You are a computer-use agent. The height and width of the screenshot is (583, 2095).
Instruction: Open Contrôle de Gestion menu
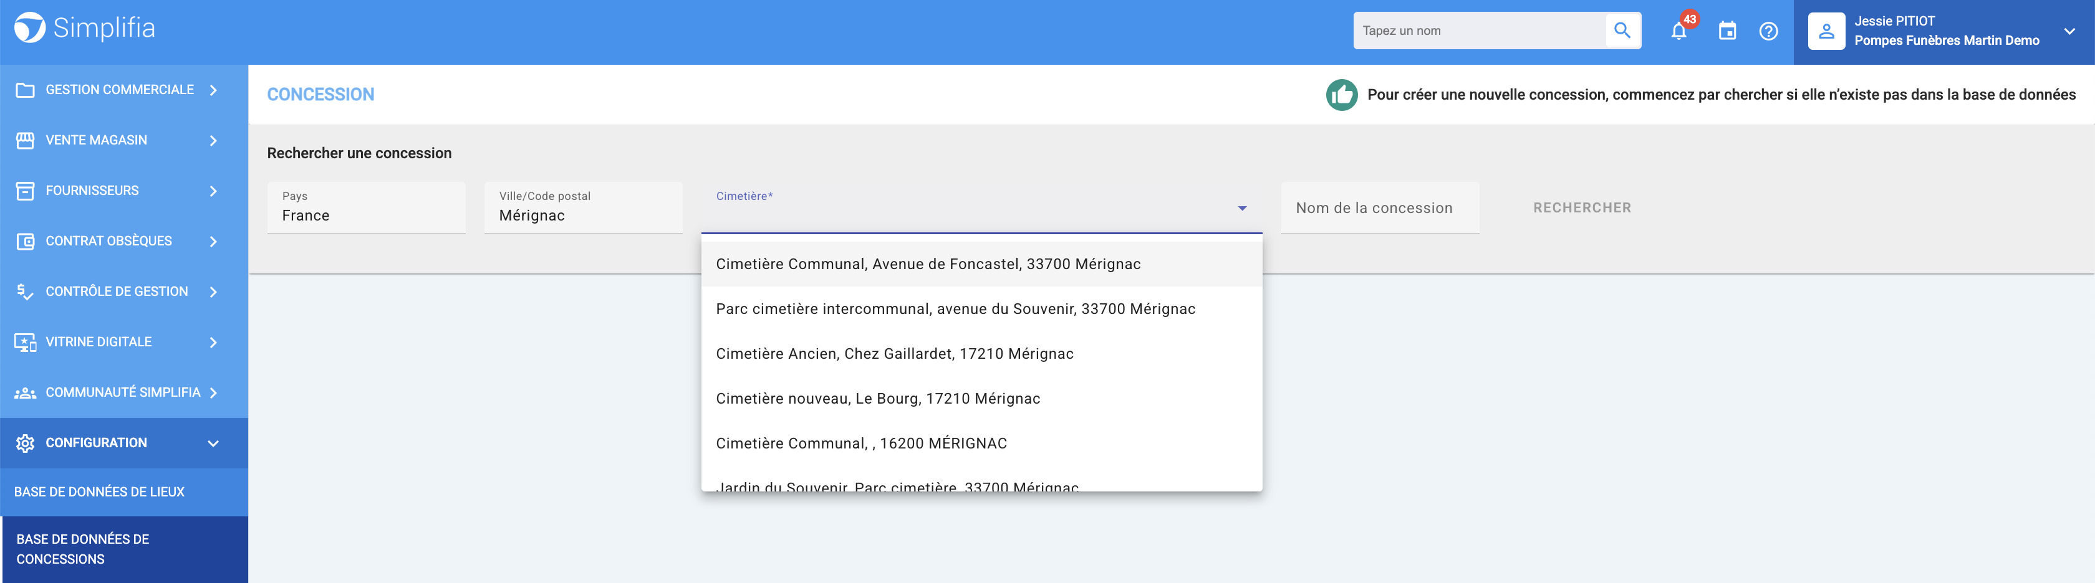[123, 291]
